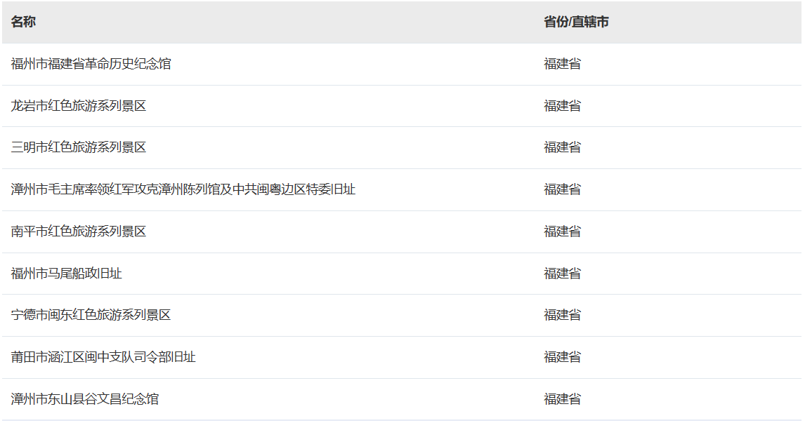This screenshot has width=805, height=423.
Task: Select 三明市红色旅游系列景区 entry
Action: click(x=79, y=147)
